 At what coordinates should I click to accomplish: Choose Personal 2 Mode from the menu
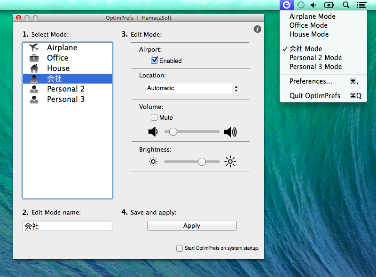pyautogui.click(x=323, y=58)
